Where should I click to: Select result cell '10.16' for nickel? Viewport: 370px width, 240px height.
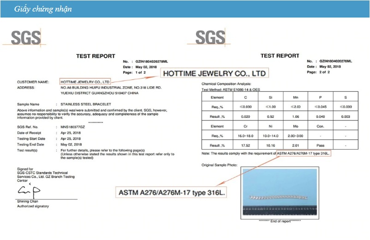pyautogui.click(x=270, y=145)
